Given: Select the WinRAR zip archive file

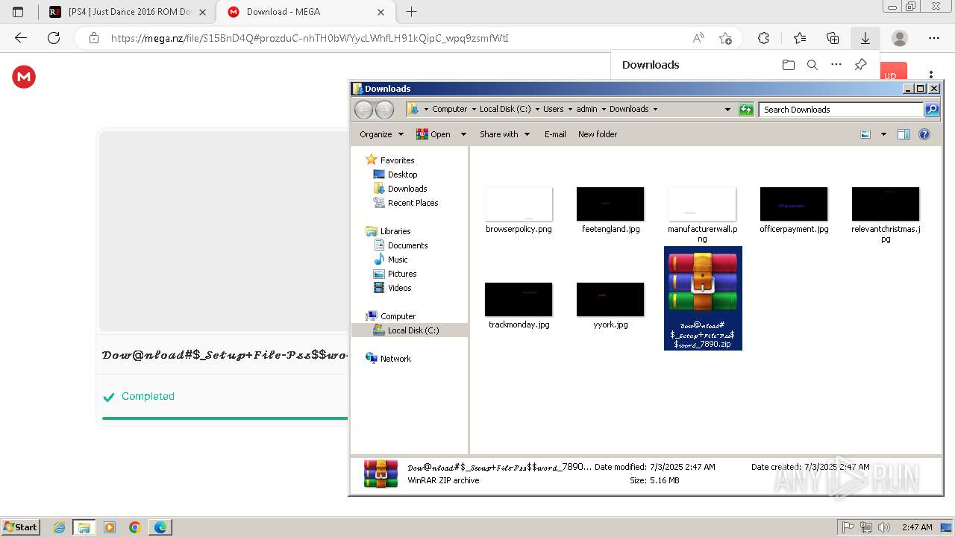Looking at the screenshot, I should [703, 298].
